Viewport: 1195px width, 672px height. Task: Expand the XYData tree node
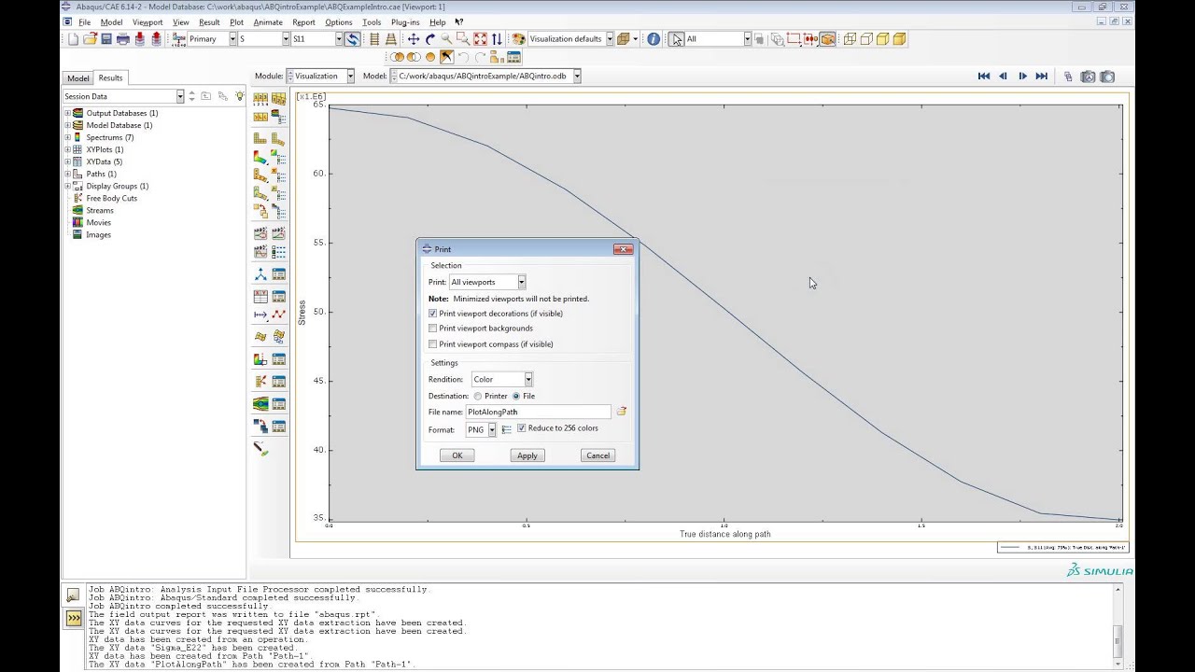[67, 161]
